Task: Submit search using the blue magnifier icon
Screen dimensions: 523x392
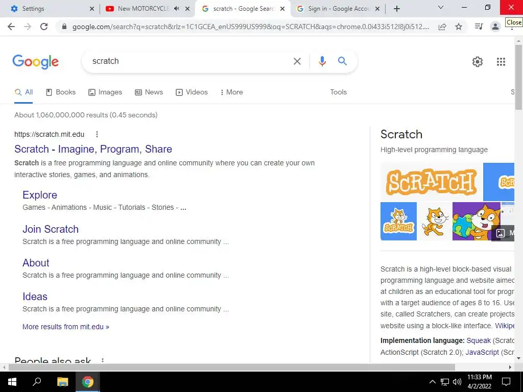Action: tap(342, 61)
